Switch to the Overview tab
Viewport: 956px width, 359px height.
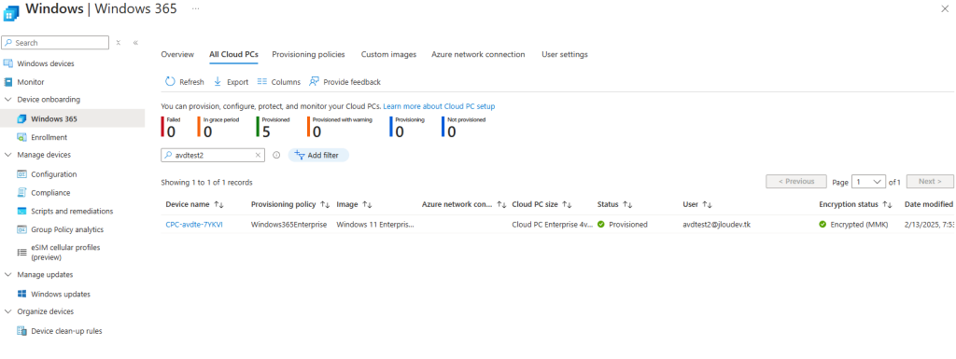pos(177,54)
